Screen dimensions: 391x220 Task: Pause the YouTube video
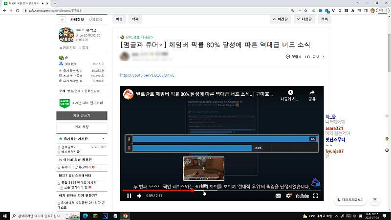tap(130, 196)
